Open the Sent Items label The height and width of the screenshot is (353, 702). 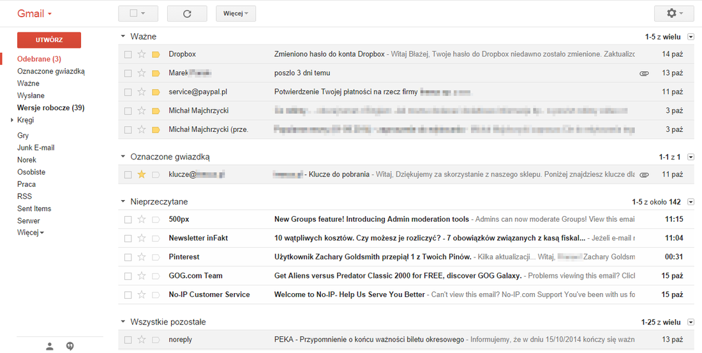click(34, 208)
